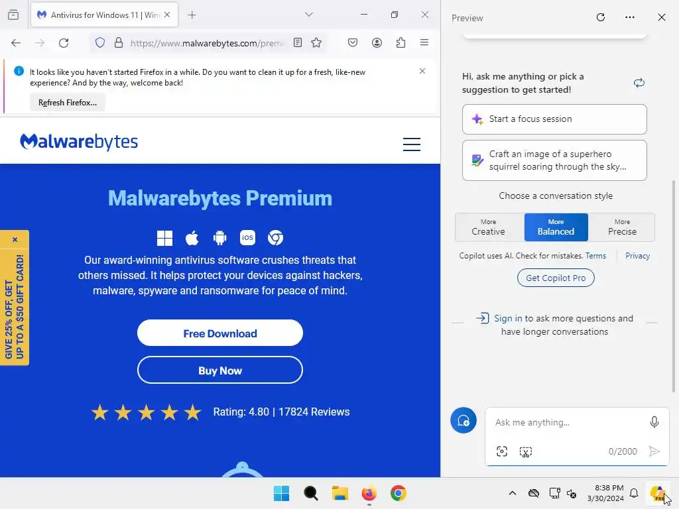Bookmark this page with the star icon
This screenshot has height=509, width=679.
(316, 42)
